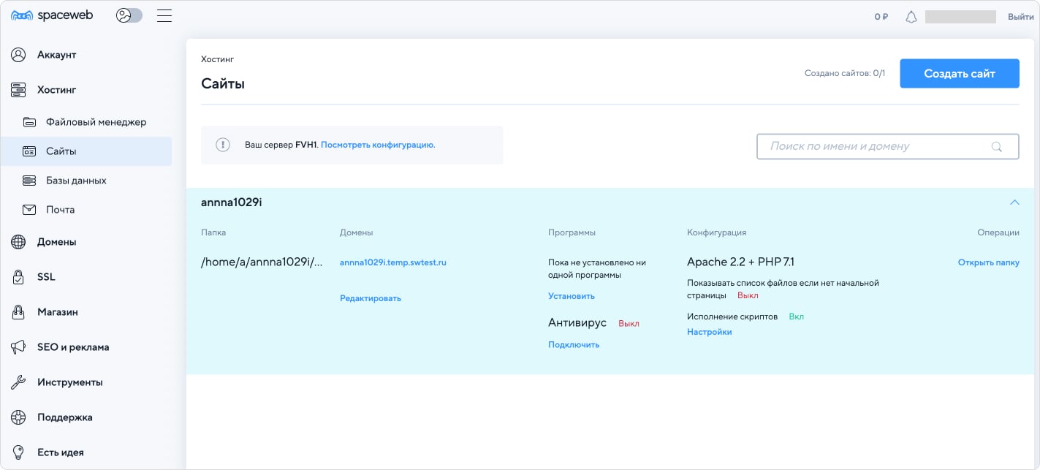The image size is (1040, 470).
Task: Open the Аккаунт menu item
Action: click(x=56, y=54)
